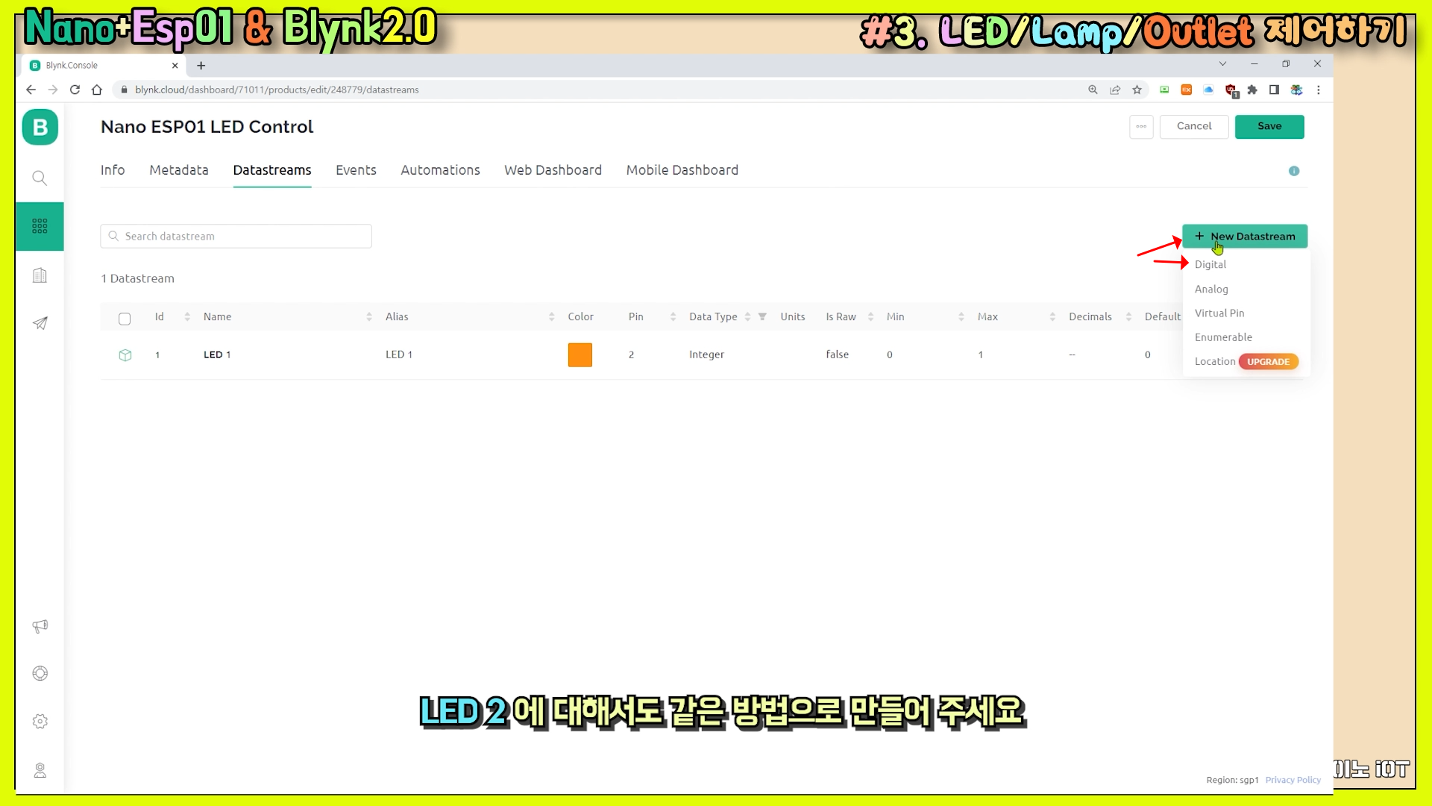
Task: Click the blue info icon near tabs
Action: coord(1294,171)
